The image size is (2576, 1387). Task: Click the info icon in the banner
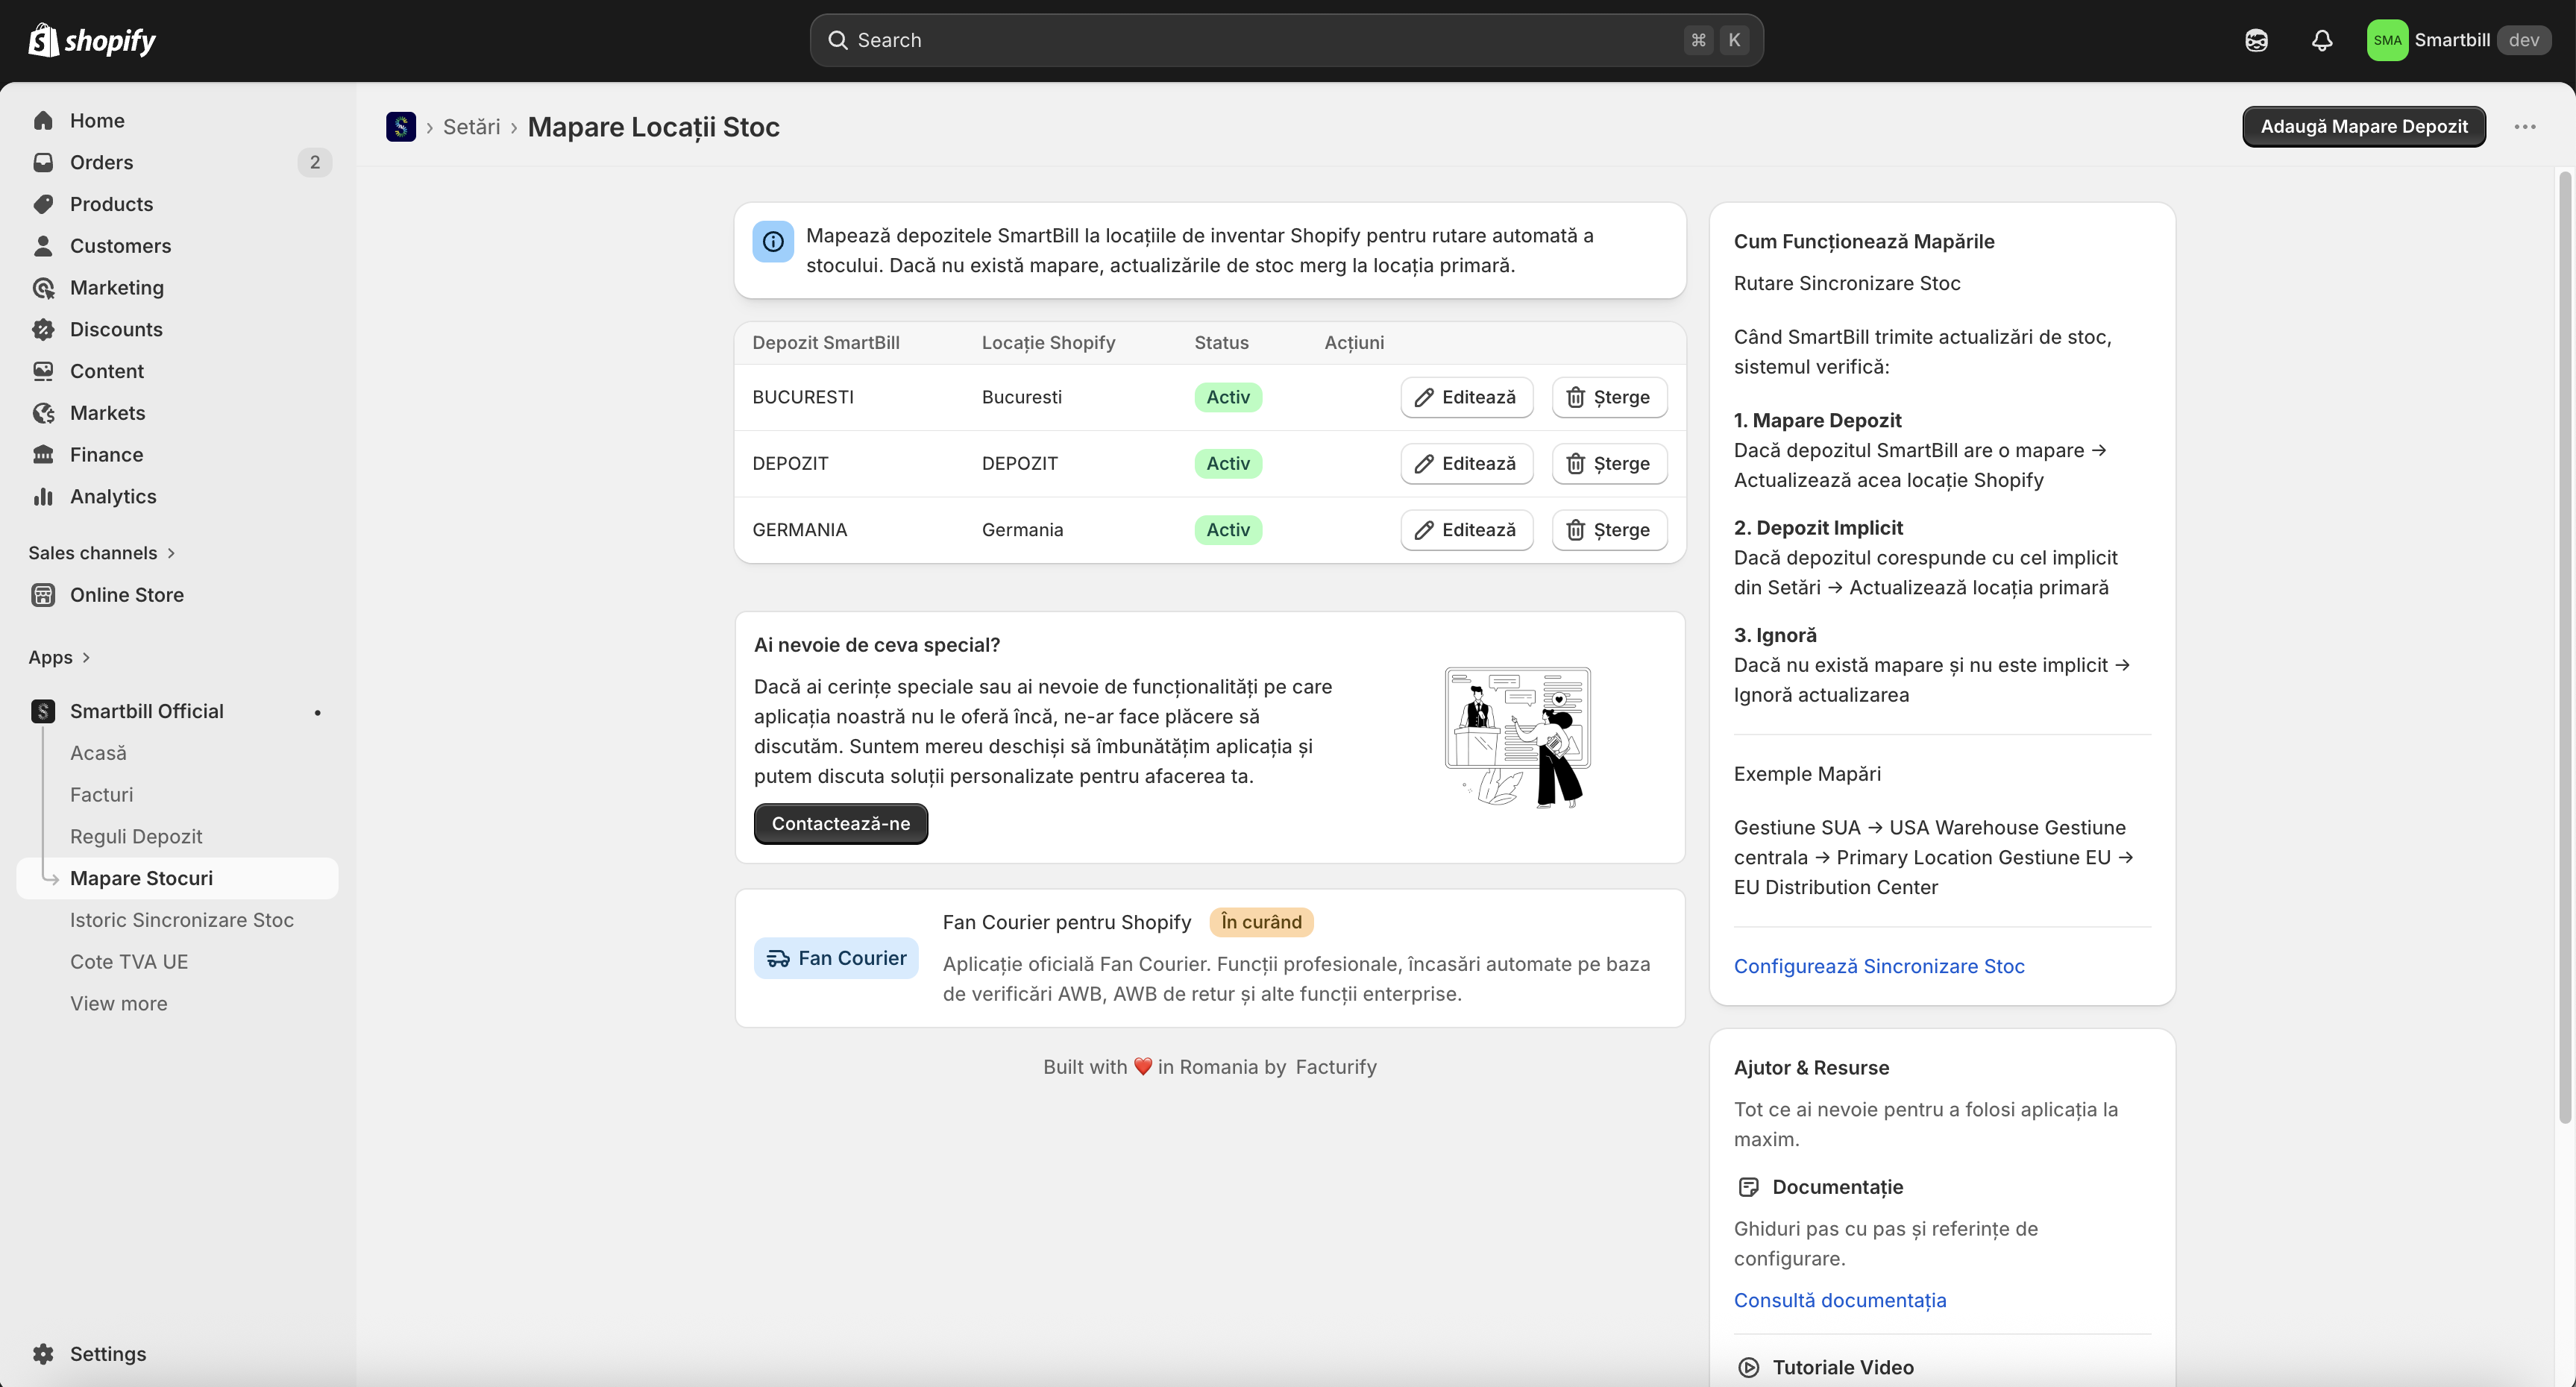773,241
